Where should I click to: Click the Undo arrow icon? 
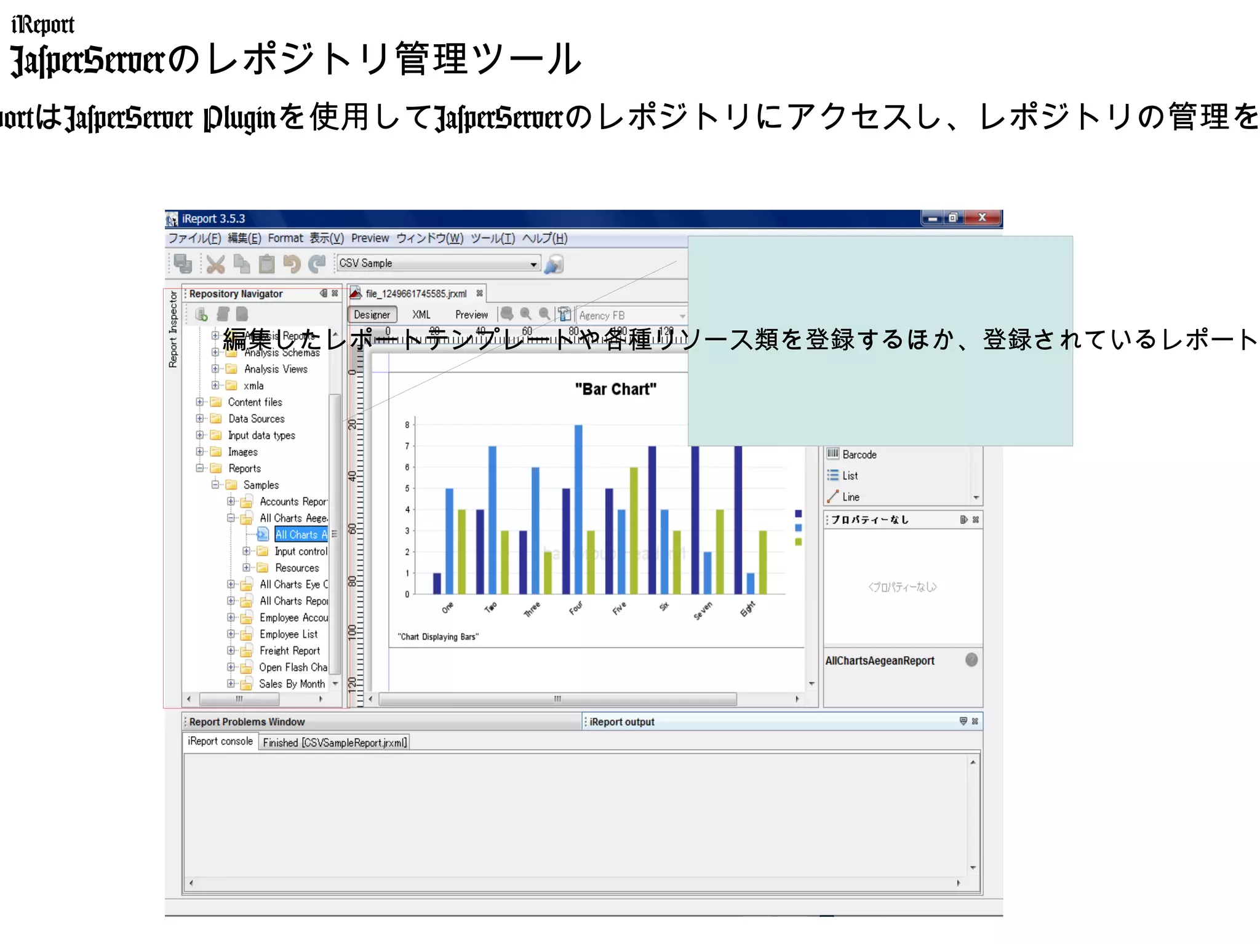(x=292, y=264)
